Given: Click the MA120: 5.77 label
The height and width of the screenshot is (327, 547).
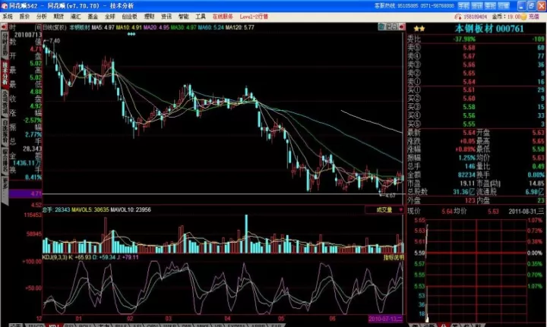Looking at the screenshot, I should (x=239, y=27).
